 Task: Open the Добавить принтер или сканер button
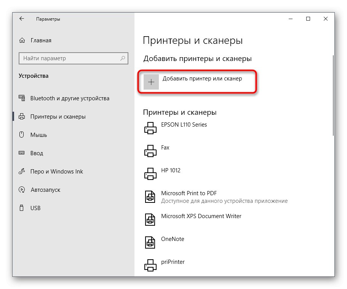click(197, 82)
